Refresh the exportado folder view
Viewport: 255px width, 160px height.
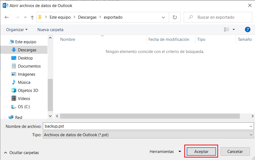point(175,17)
